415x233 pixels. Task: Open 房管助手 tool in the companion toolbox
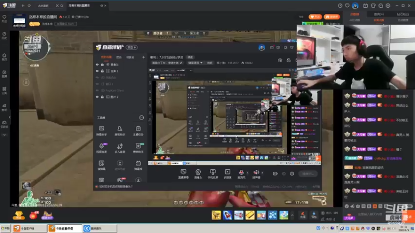coord(120,131)
